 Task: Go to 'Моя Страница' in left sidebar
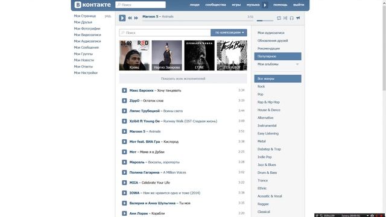85,16
